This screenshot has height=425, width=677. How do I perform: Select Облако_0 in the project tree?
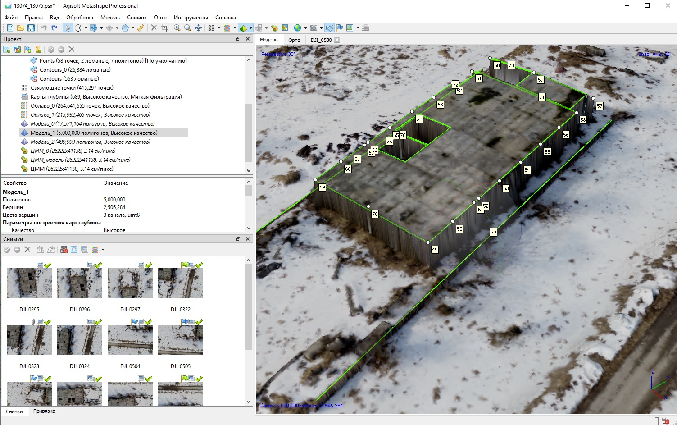90,106
